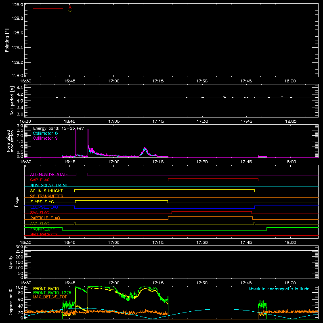323x323 pixels.
Task: Select the ECLIPSE_FLAG label
Action: pyautogui.click(x=44, y=207)
